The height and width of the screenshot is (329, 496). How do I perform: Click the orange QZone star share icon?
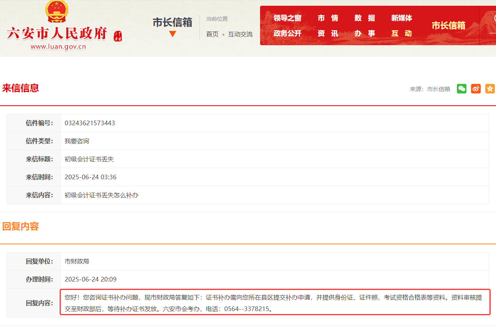[489, 88]
